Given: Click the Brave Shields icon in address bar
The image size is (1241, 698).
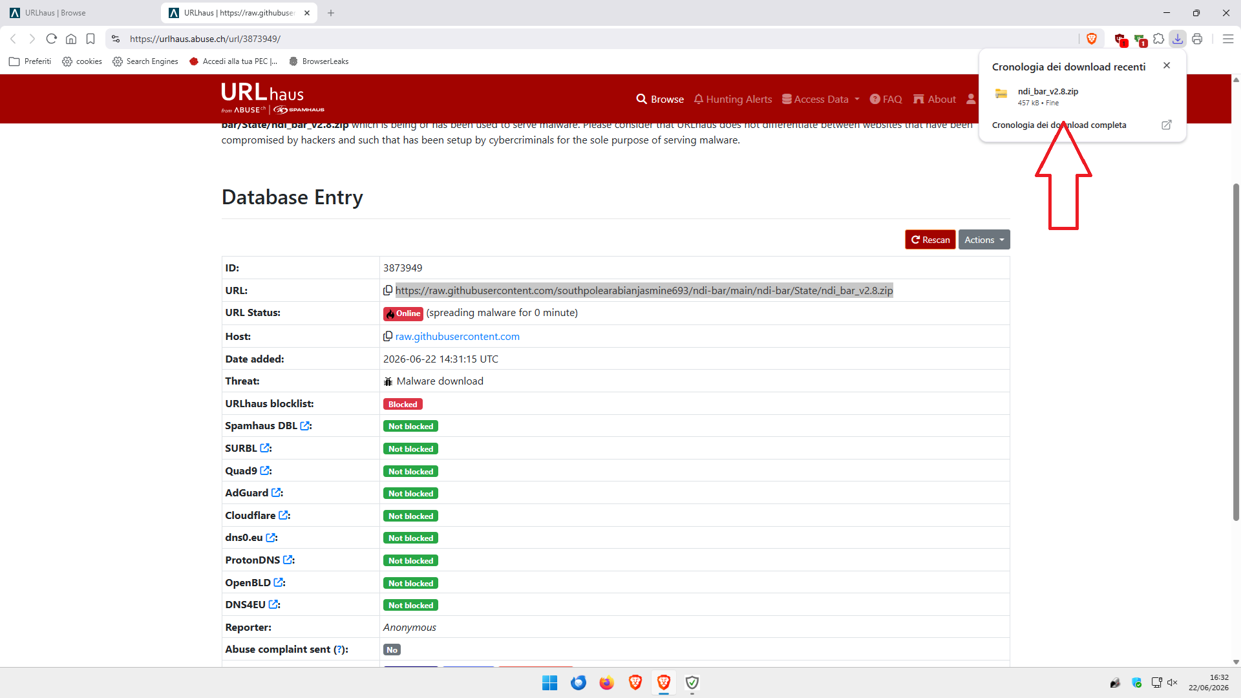Looking at the screenshot, I should click(x=1092, y=39).
